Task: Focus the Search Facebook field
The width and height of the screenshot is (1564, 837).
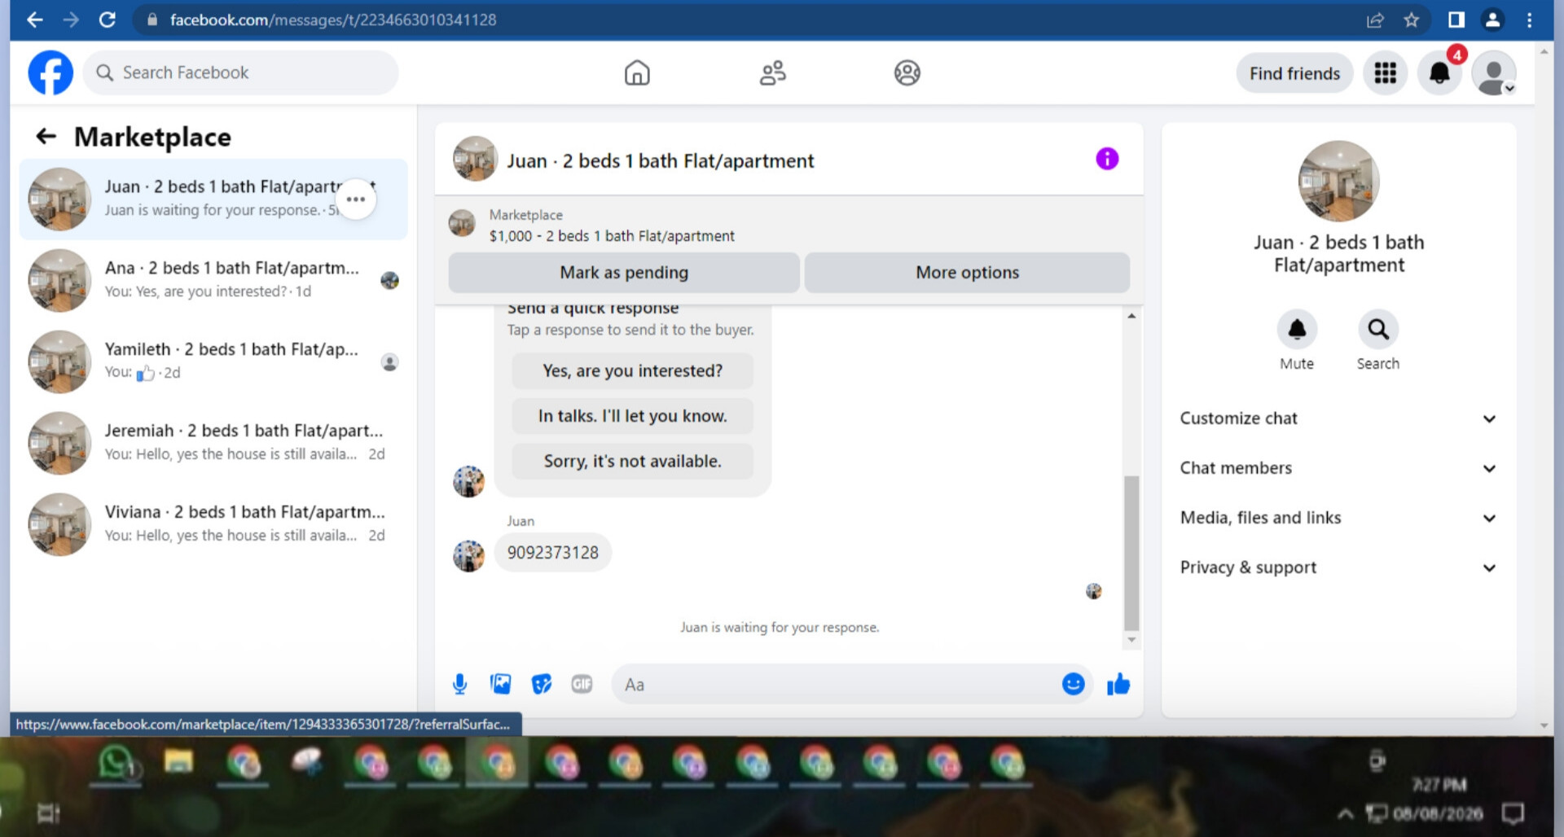Action: tap(241, 72)
